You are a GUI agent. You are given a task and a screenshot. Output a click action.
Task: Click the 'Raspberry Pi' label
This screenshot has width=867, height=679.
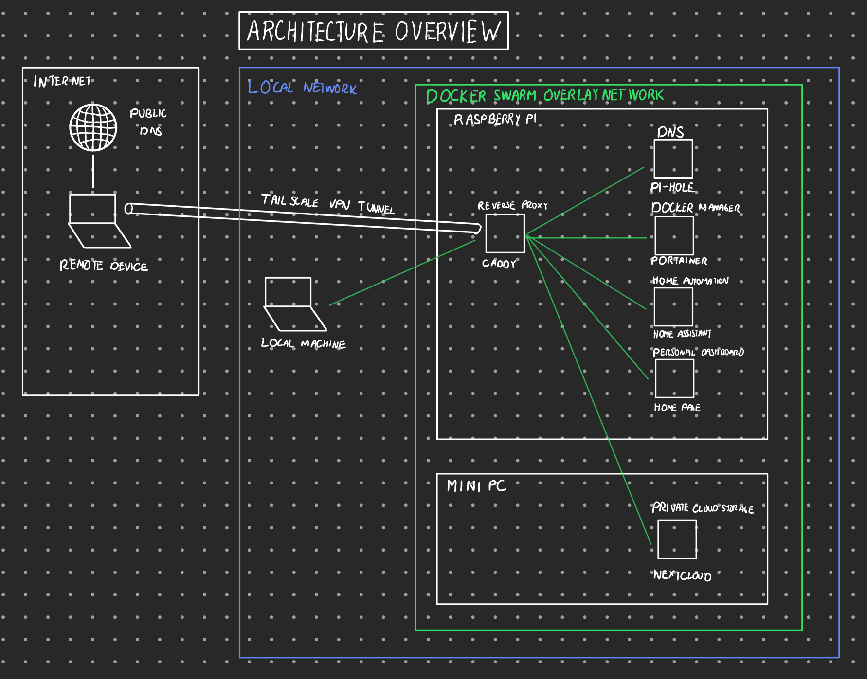[x=495, y=119]
